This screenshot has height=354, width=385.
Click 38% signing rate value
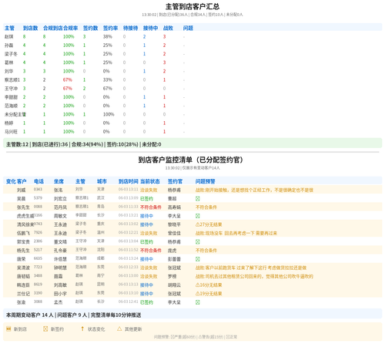[108, 36]
